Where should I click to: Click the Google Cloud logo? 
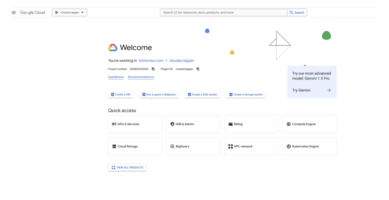point(33,12)
